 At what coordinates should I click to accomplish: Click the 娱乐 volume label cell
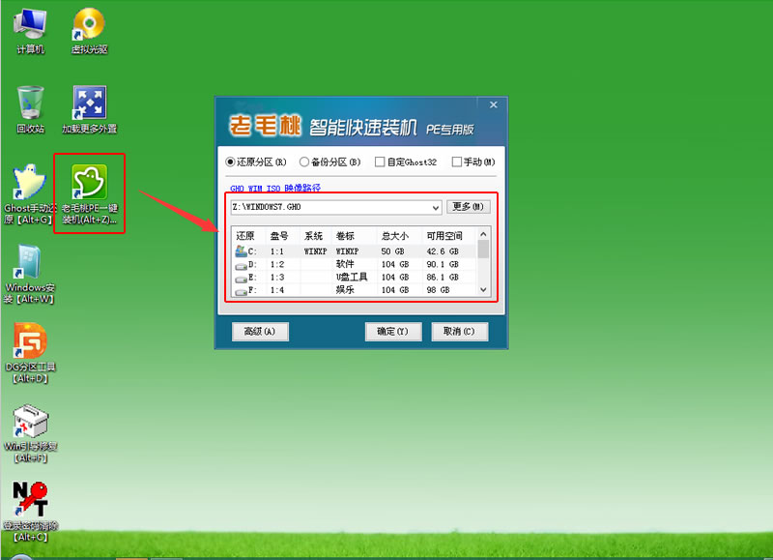pos(345,290)
